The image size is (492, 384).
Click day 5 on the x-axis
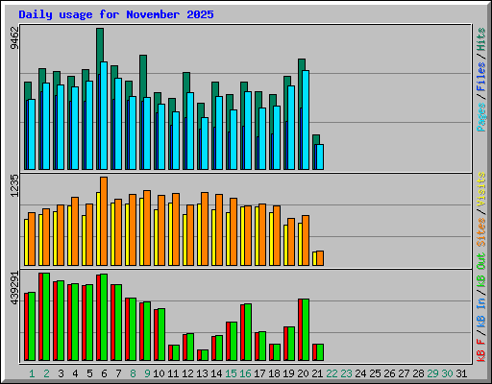pos(89,373)
